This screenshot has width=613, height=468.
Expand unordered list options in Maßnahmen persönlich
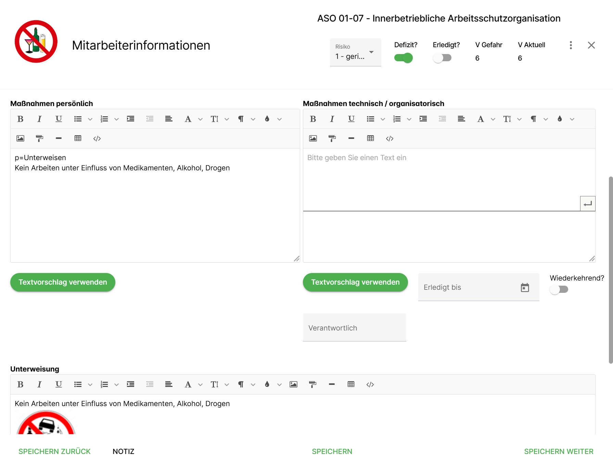90,119
